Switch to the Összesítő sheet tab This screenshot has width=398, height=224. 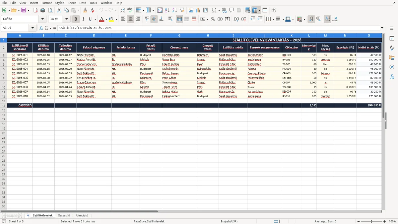64,215
